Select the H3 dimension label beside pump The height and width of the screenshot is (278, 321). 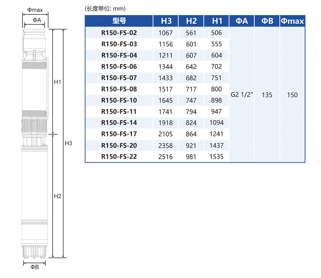tap(68, 143)
